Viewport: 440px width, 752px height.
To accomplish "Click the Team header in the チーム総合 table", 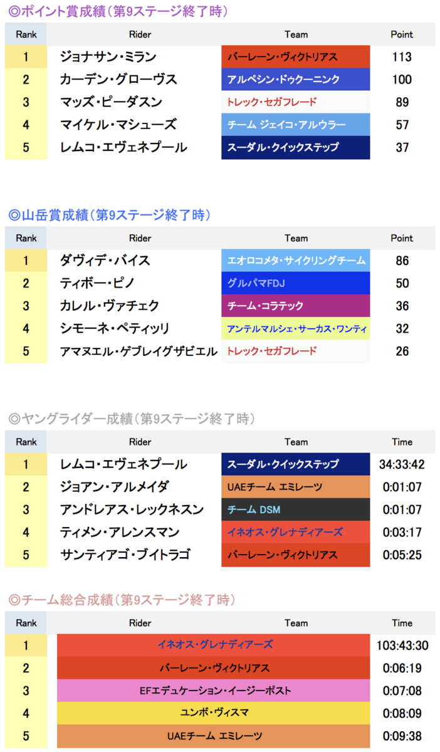I will pos(296,623).
